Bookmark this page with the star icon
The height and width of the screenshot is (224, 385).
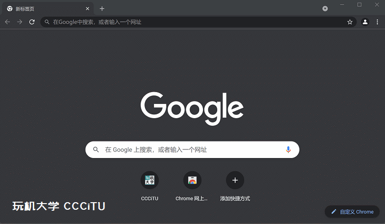350,22
